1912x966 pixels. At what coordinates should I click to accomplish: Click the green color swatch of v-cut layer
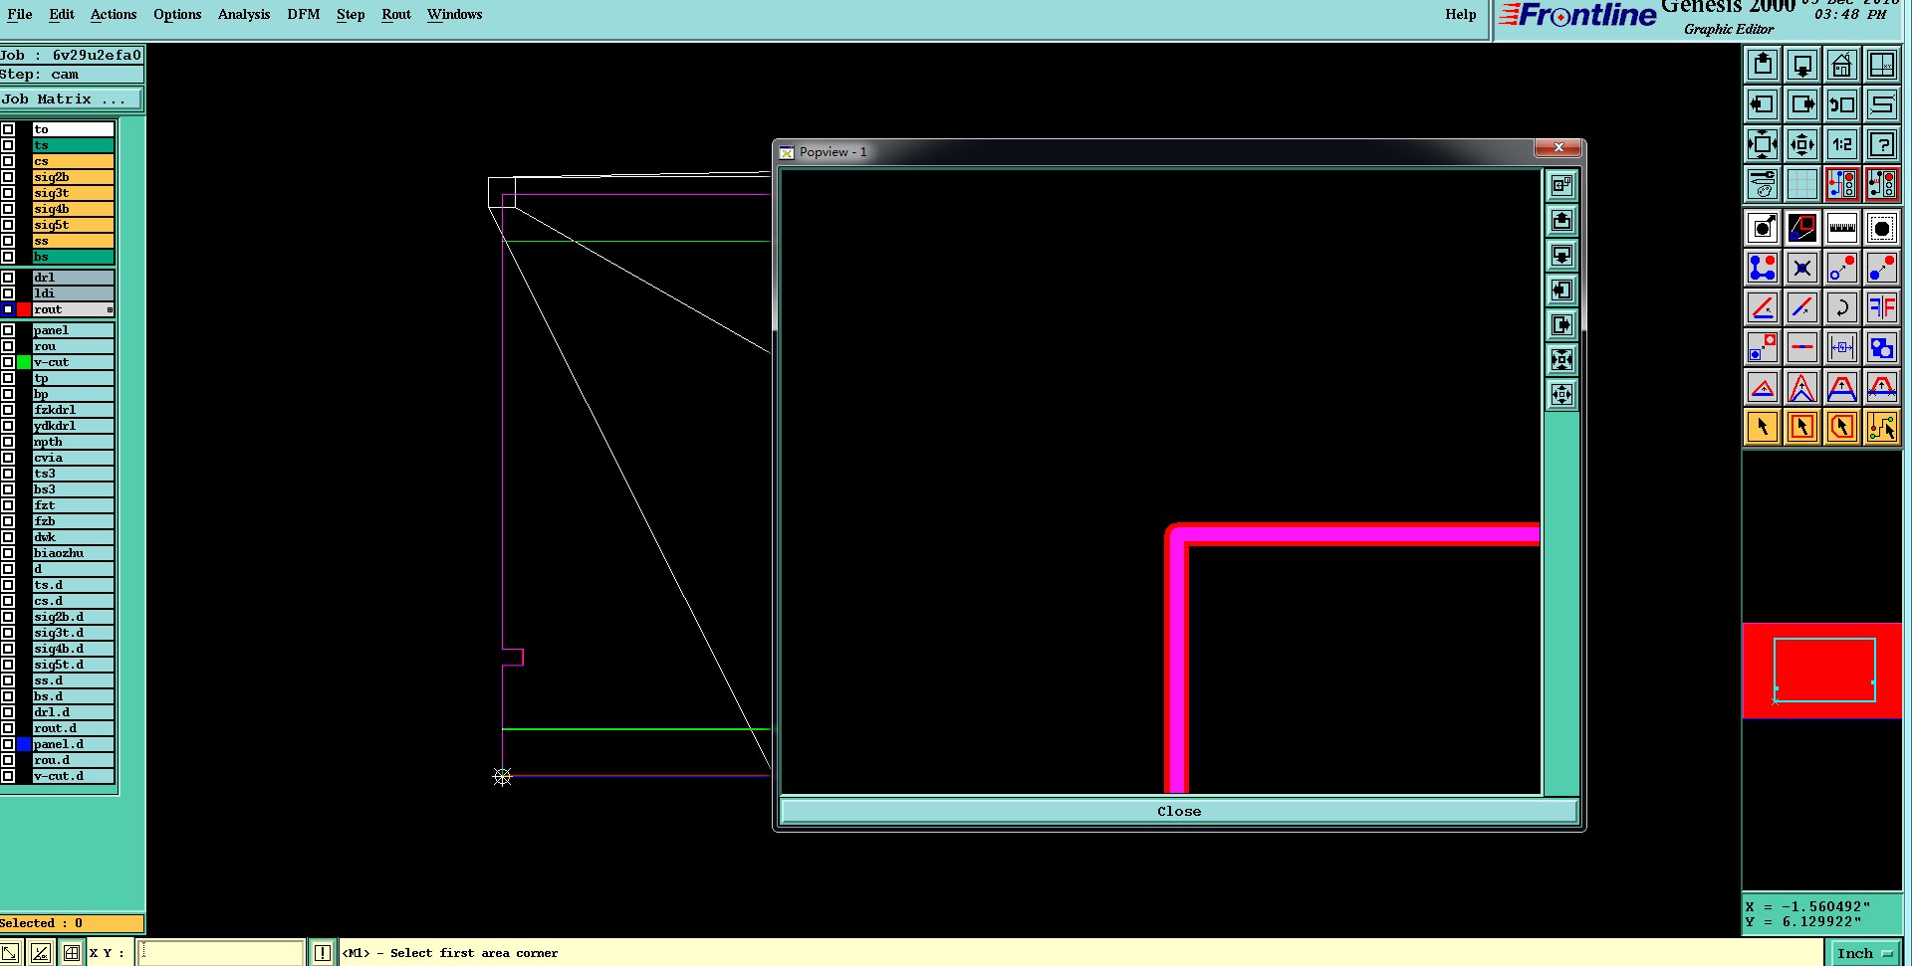24,362
